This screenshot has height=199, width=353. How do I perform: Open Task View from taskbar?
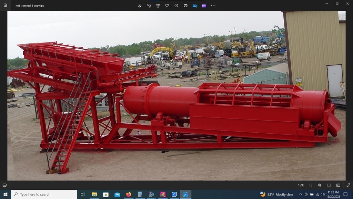(x=83, y=194)
